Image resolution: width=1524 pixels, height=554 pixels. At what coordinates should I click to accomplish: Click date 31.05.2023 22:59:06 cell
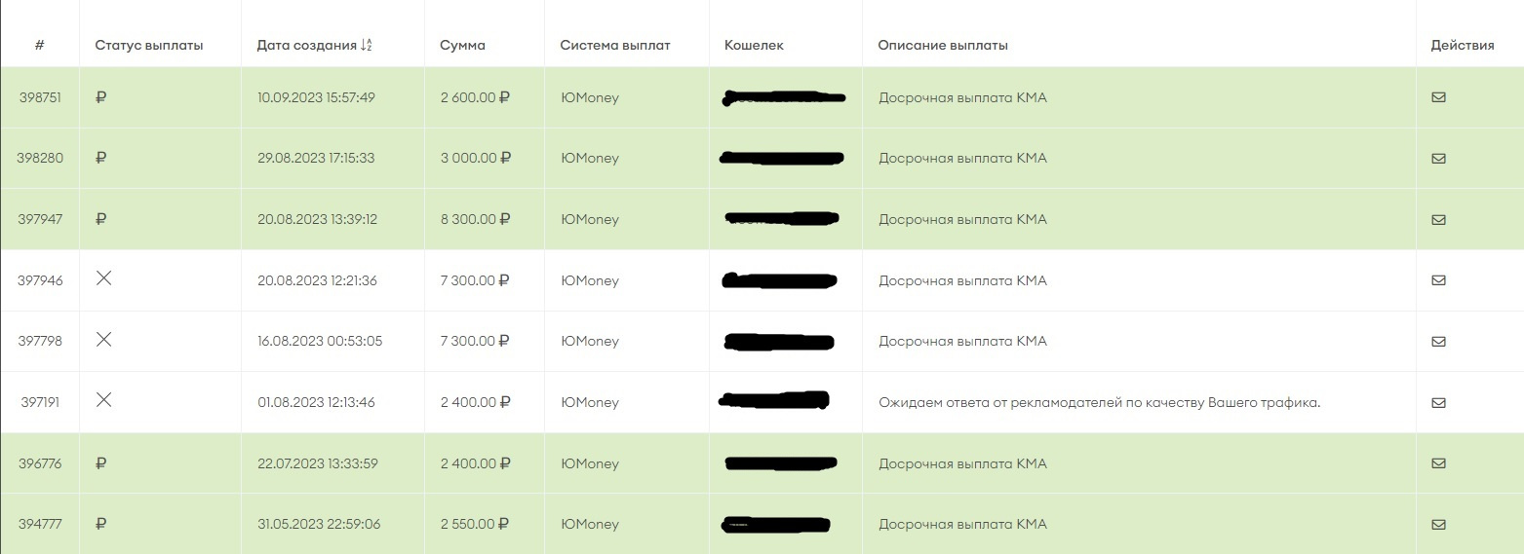[319, 524]
